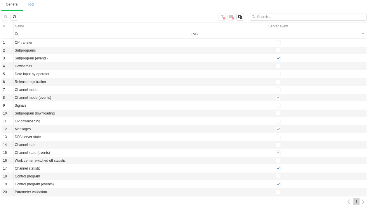Viewport: 368px width, 206px height.
Task: Uncheck Server event for Messages row
Action: click(x=278, y=129)
